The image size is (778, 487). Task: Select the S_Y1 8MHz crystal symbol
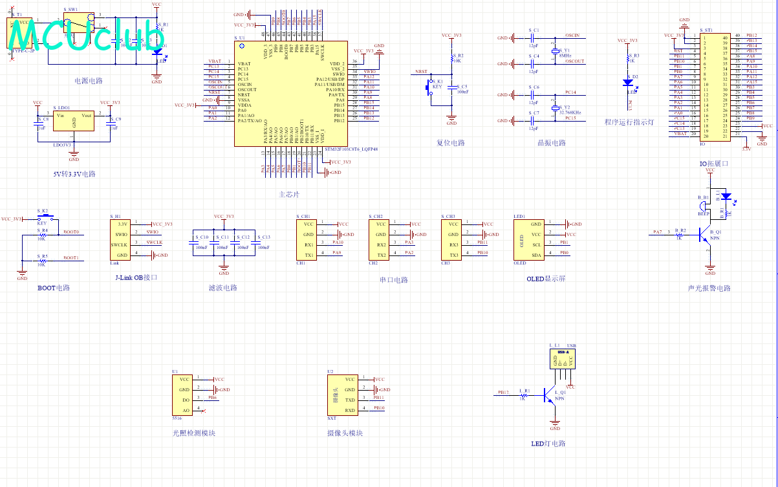coord(554,51)
